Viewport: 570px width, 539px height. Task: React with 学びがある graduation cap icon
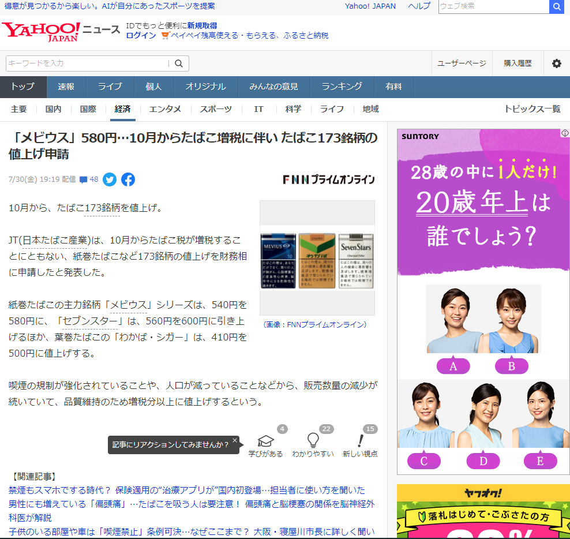(x=265, y=441)
